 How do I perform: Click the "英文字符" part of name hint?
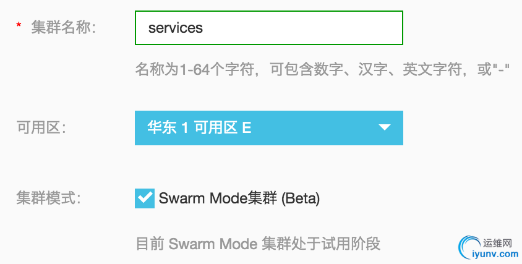pos(432,70)
